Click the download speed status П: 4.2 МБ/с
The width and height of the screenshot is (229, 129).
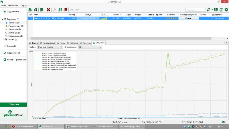[151, 122]
